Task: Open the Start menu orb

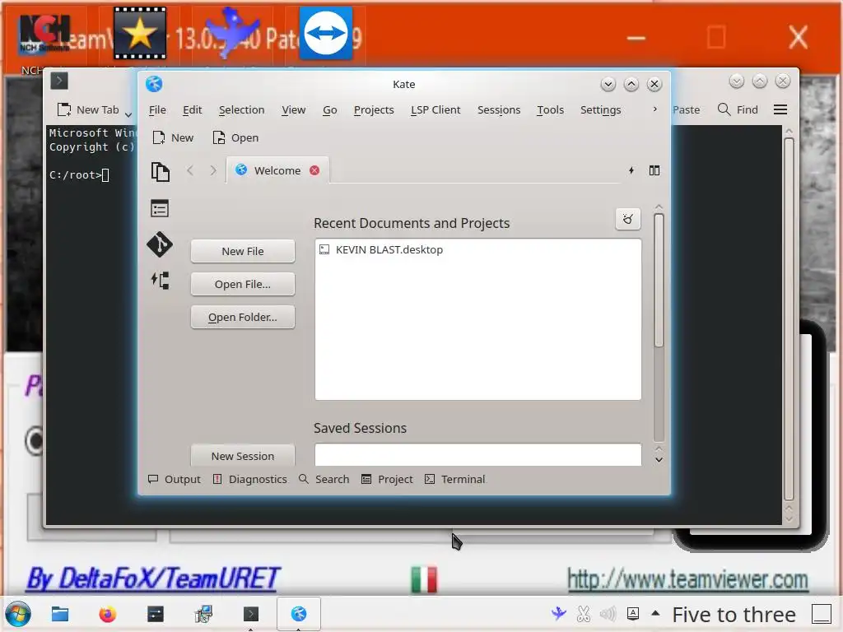Action: (18, 614)
